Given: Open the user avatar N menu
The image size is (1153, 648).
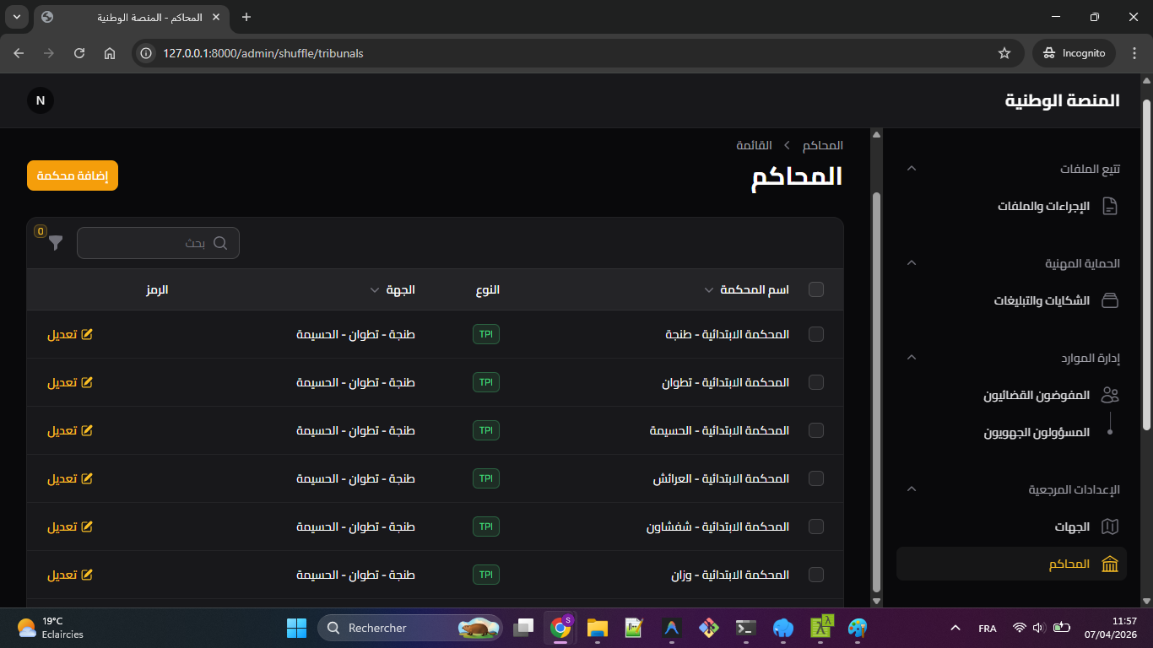Looking at the screenshot, I should (x=41, y=100).
